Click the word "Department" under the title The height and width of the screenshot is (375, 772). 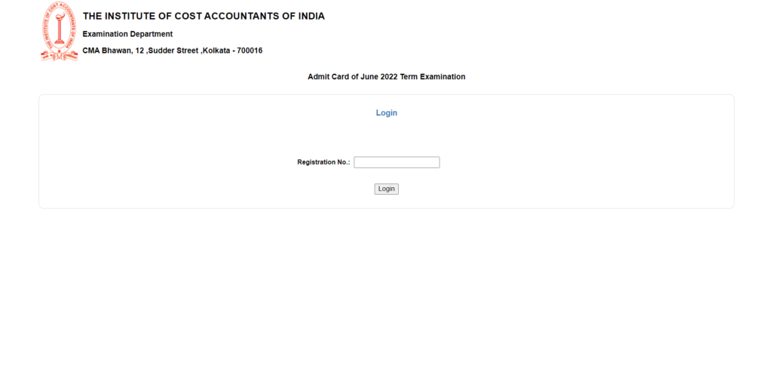(x=151, y=34)
